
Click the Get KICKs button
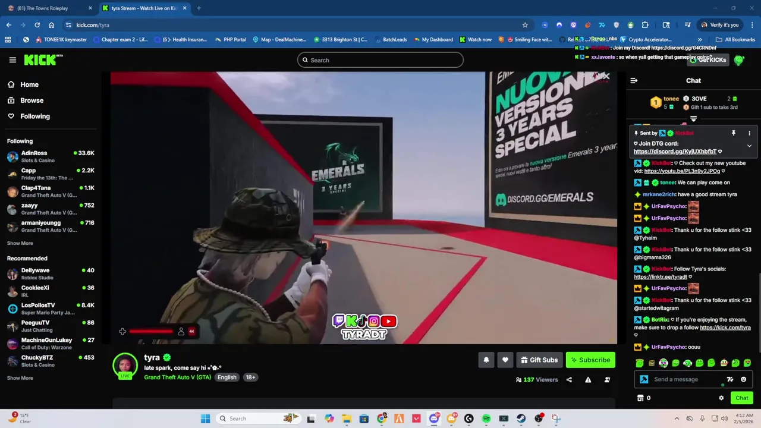tap(708, 60)
